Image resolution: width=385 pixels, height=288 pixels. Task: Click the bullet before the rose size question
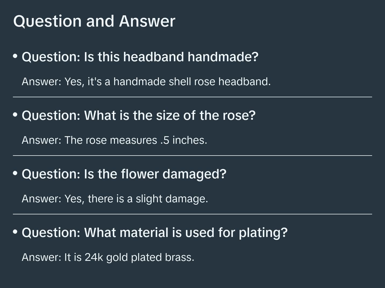pyautogui.click(x=15, y=115)
